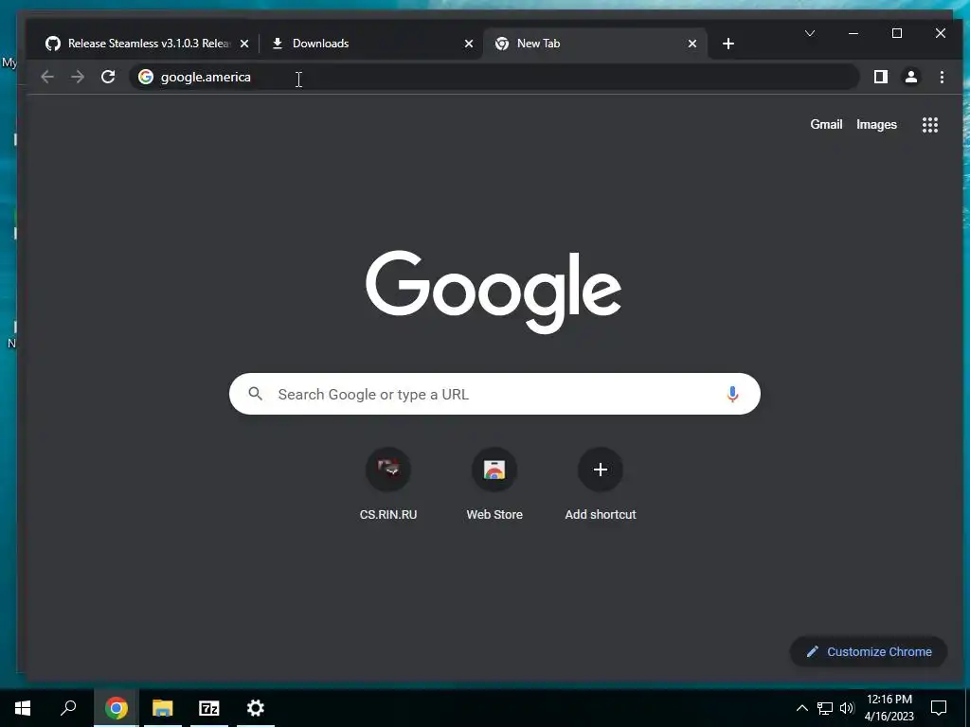Open the volume control in system tray

(847, 708)
